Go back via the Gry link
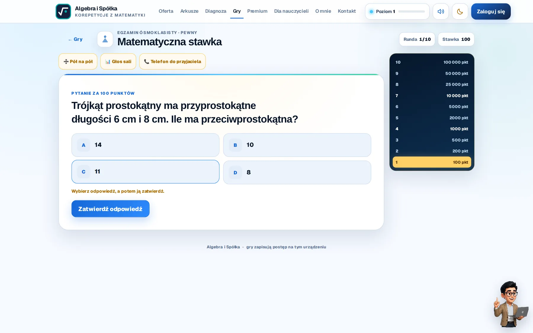Image resolution: width=533 pixels, height=333 pixels. coord(75,39)
